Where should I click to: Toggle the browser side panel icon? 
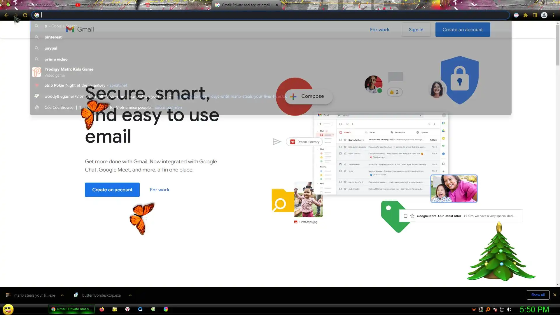tap(535, 15)
